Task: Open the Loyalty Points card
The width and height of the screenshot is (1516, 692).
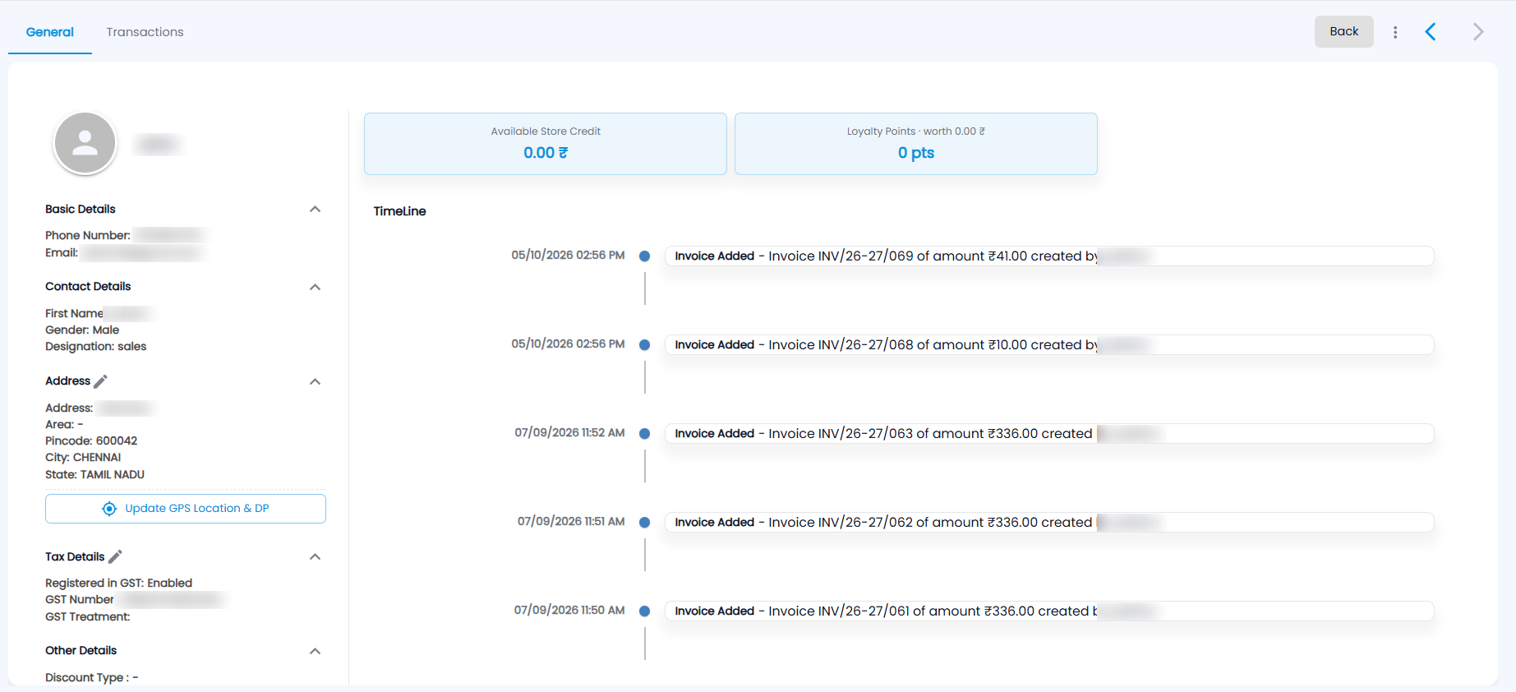Action: point(916,144)
